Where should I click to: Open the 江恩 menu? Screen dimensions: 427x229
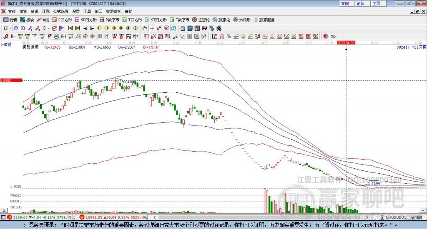point(46,11)
